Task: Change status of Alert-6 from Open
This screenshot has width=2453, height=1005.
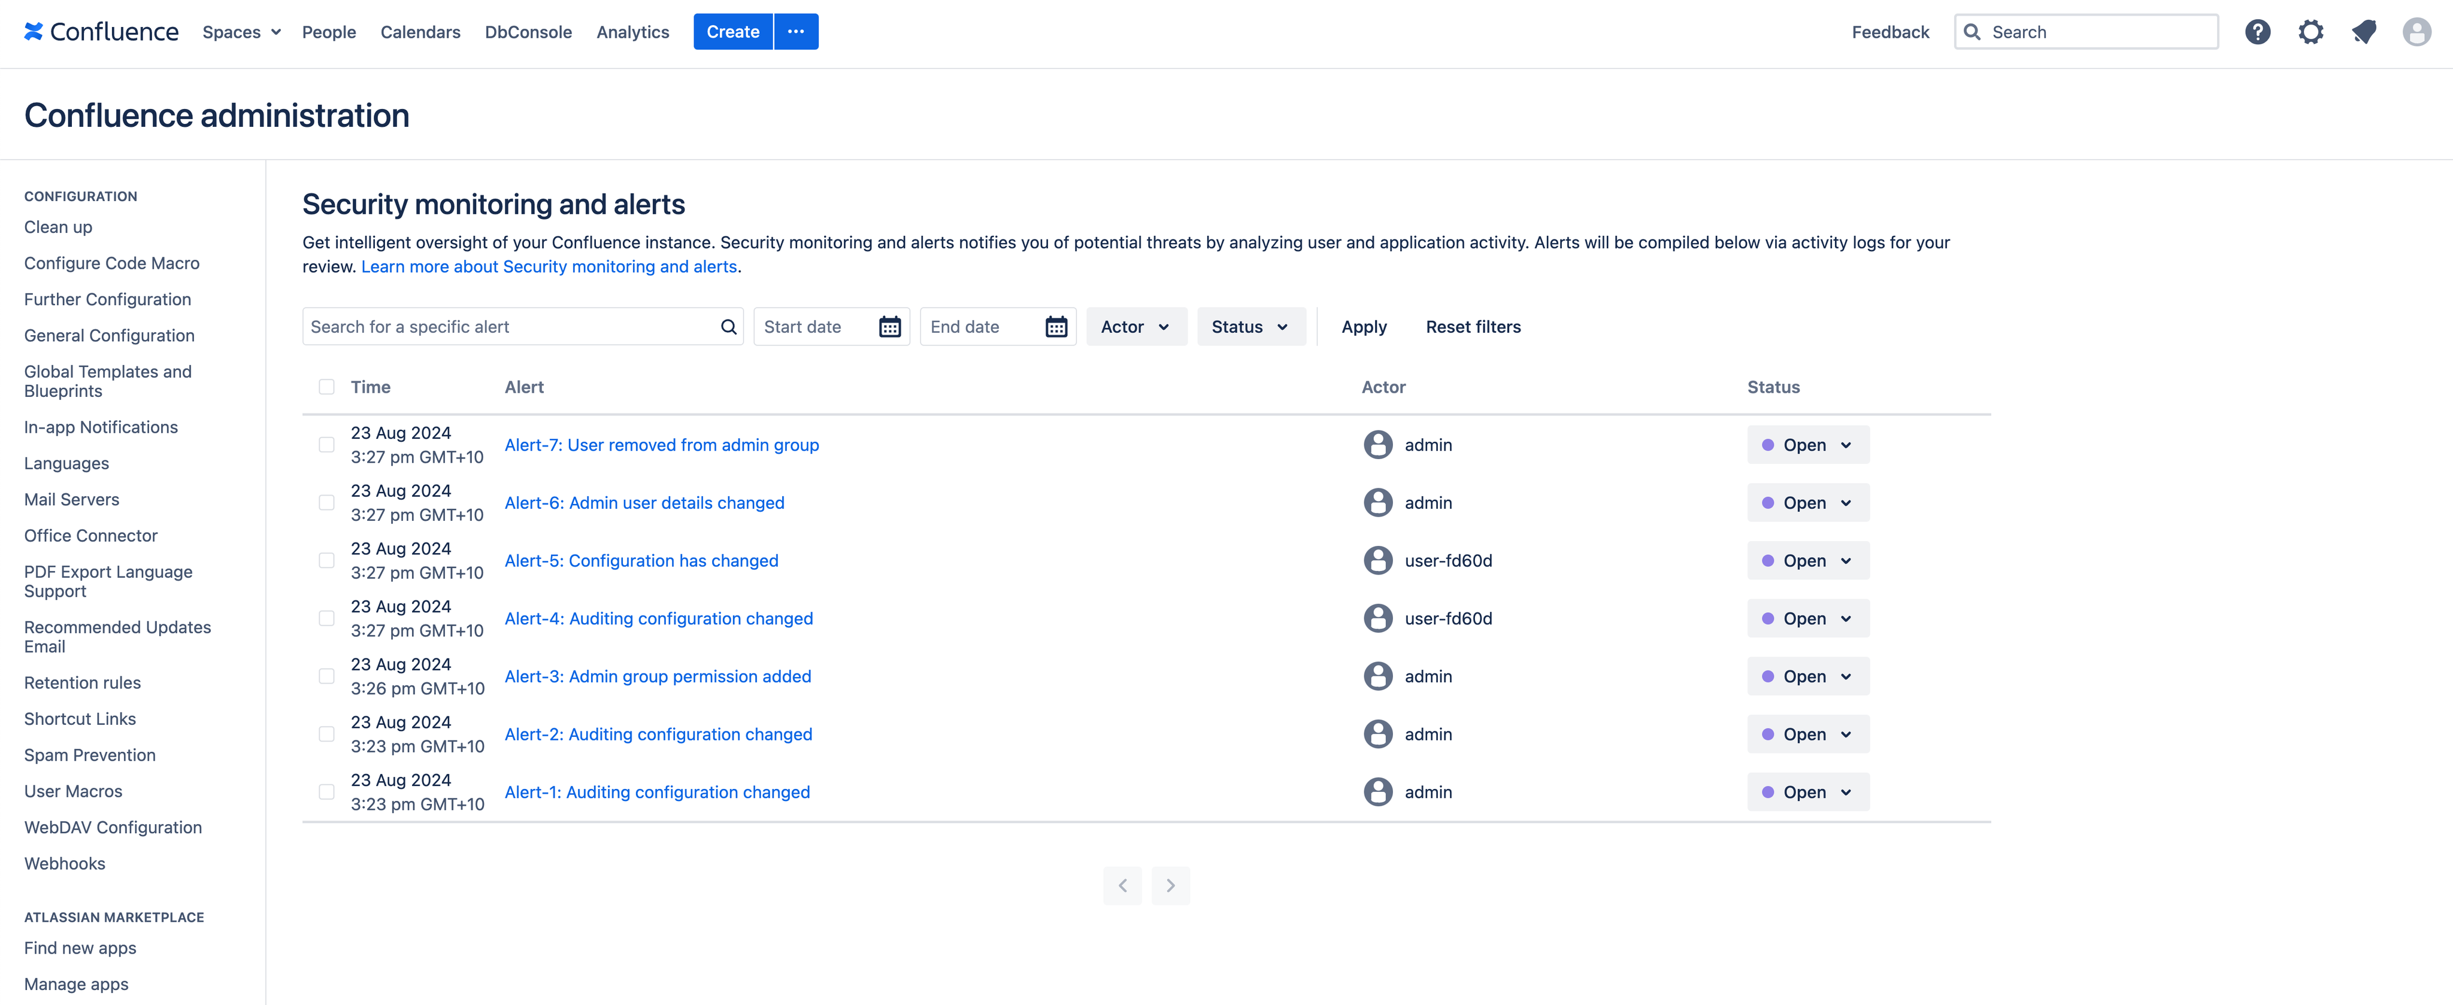Action: (x=1807, y=503)
